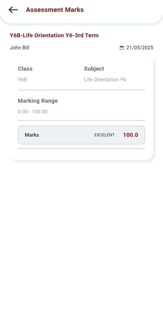163x327 pixels.
Task: Click the 100.0 marks score
Action: (x=131, y=135)
